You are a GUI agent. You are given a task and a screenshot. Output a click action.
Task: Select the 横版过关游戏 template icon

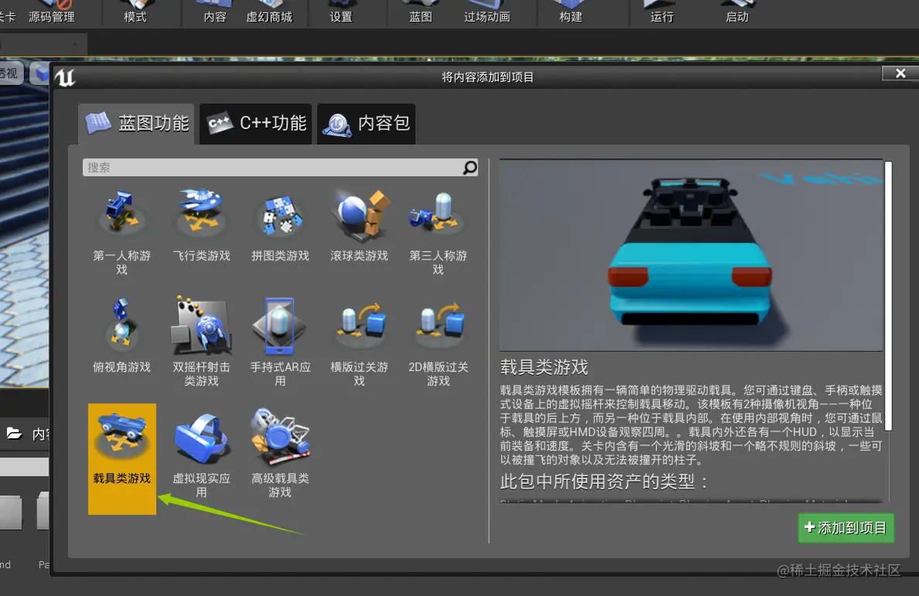(x=358, y=325)
